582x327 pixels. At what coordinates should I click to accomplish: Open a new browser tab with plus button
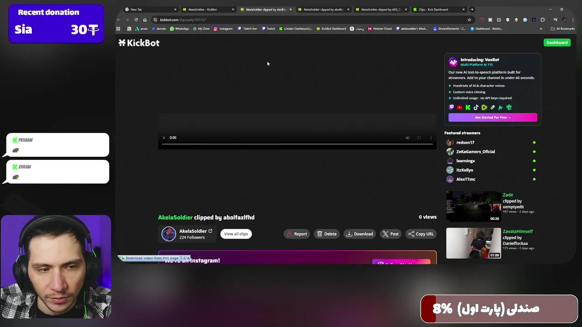click(472, 10)
